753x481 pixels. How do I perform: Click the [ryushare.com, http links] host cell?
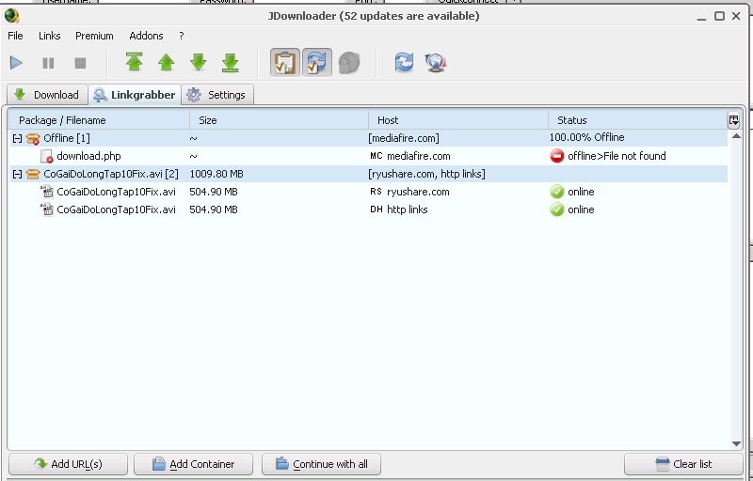[426, 174]
